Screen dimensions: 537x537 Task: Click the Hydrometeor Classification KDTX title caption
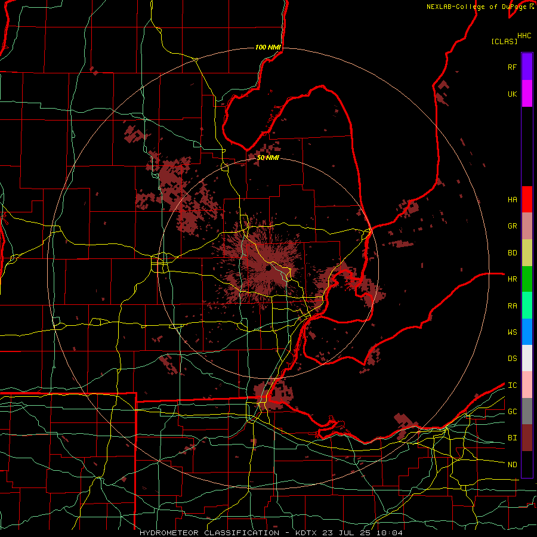(271, 533)
